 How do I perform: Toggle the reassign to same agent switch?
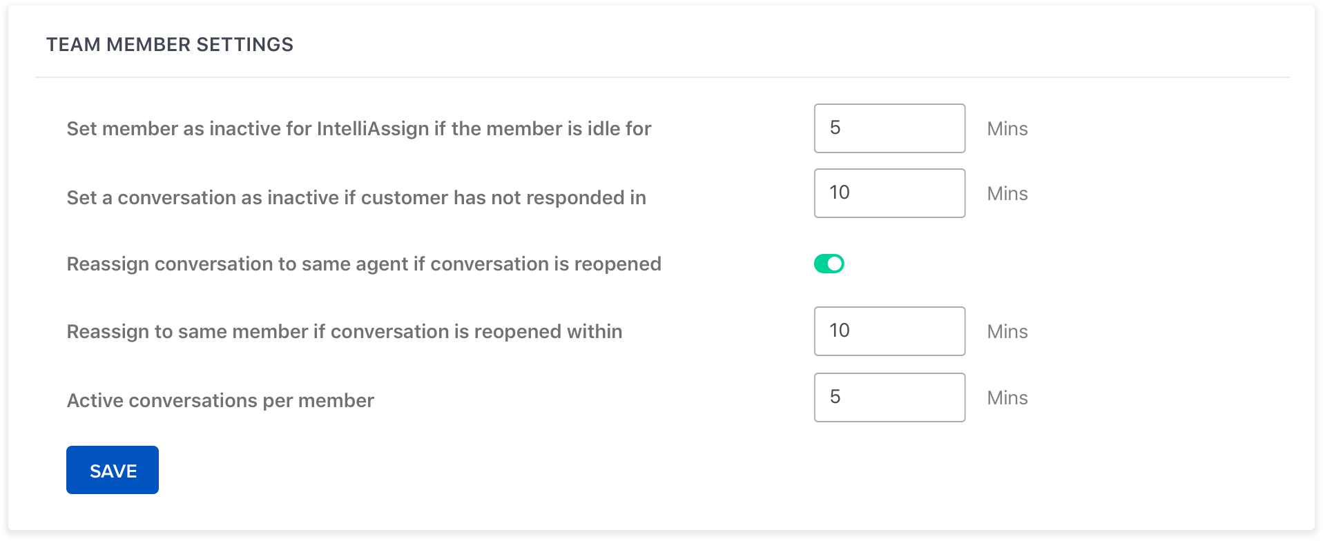829,264
